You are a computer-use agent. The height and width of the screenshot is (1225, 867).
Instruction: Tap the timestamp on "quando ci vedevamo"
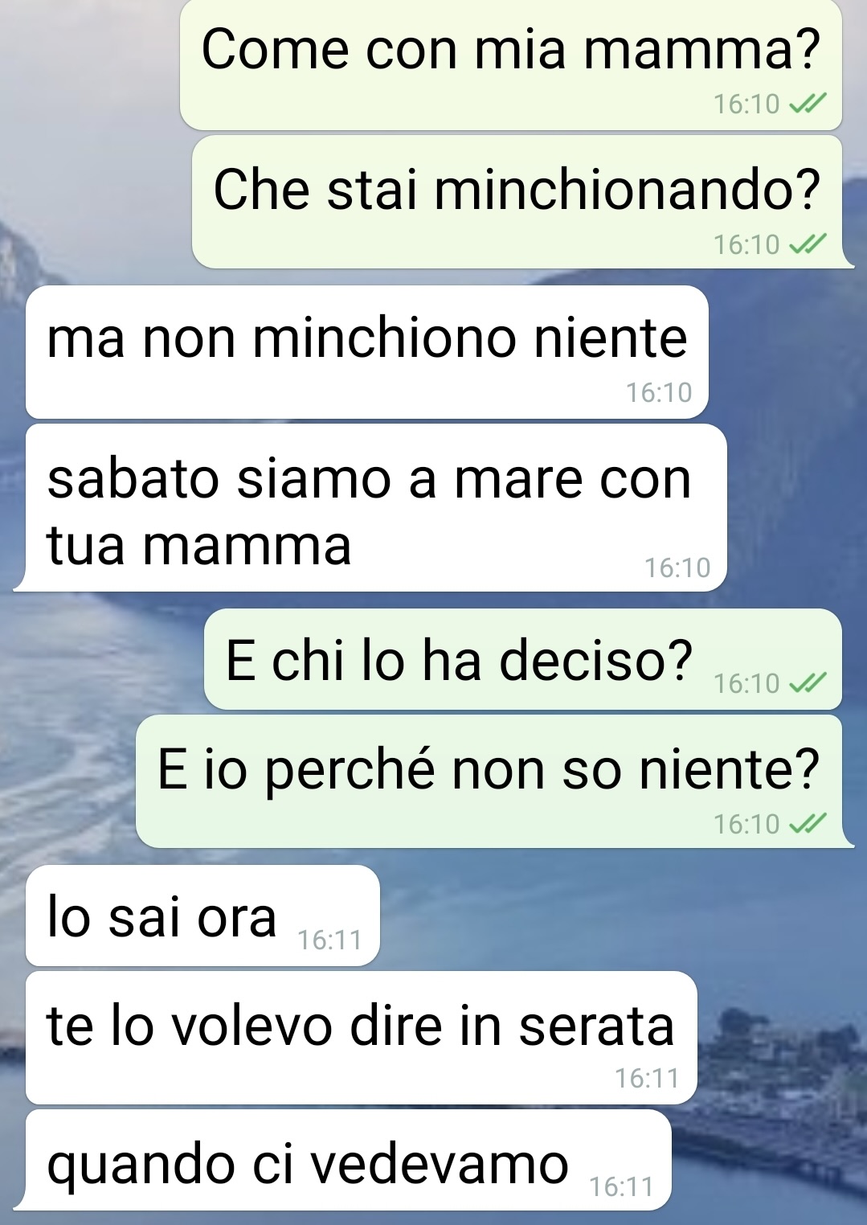point(621,1186)
